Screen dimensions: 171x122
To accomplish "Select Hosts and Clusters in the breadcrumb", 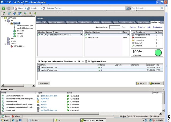I will 54,8.
